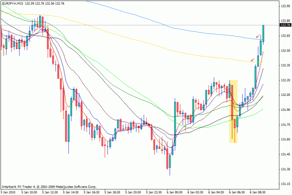
Task: Click the 131.75 price axis label
Action: click(285, 125)
